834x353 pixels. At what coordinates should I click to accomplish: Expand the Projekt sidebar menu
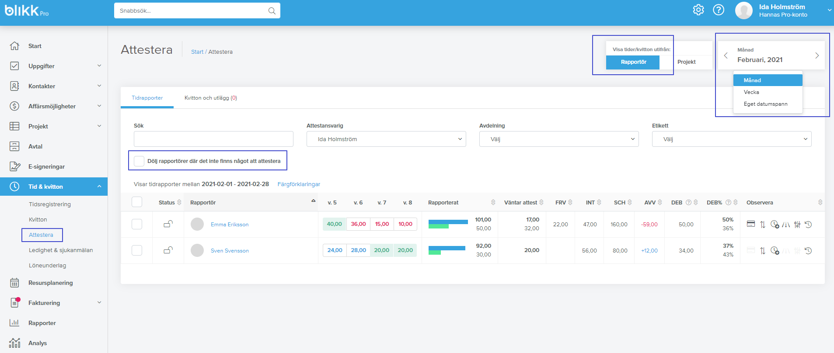(99, 126)
